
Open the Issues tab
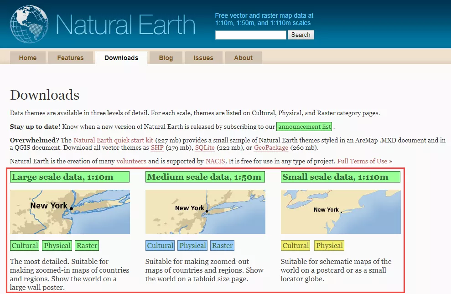(203, 58)
